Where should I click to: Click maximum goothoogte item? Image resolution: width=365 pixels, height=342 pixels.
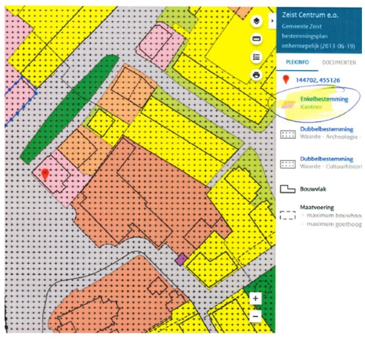pos(334,224)
